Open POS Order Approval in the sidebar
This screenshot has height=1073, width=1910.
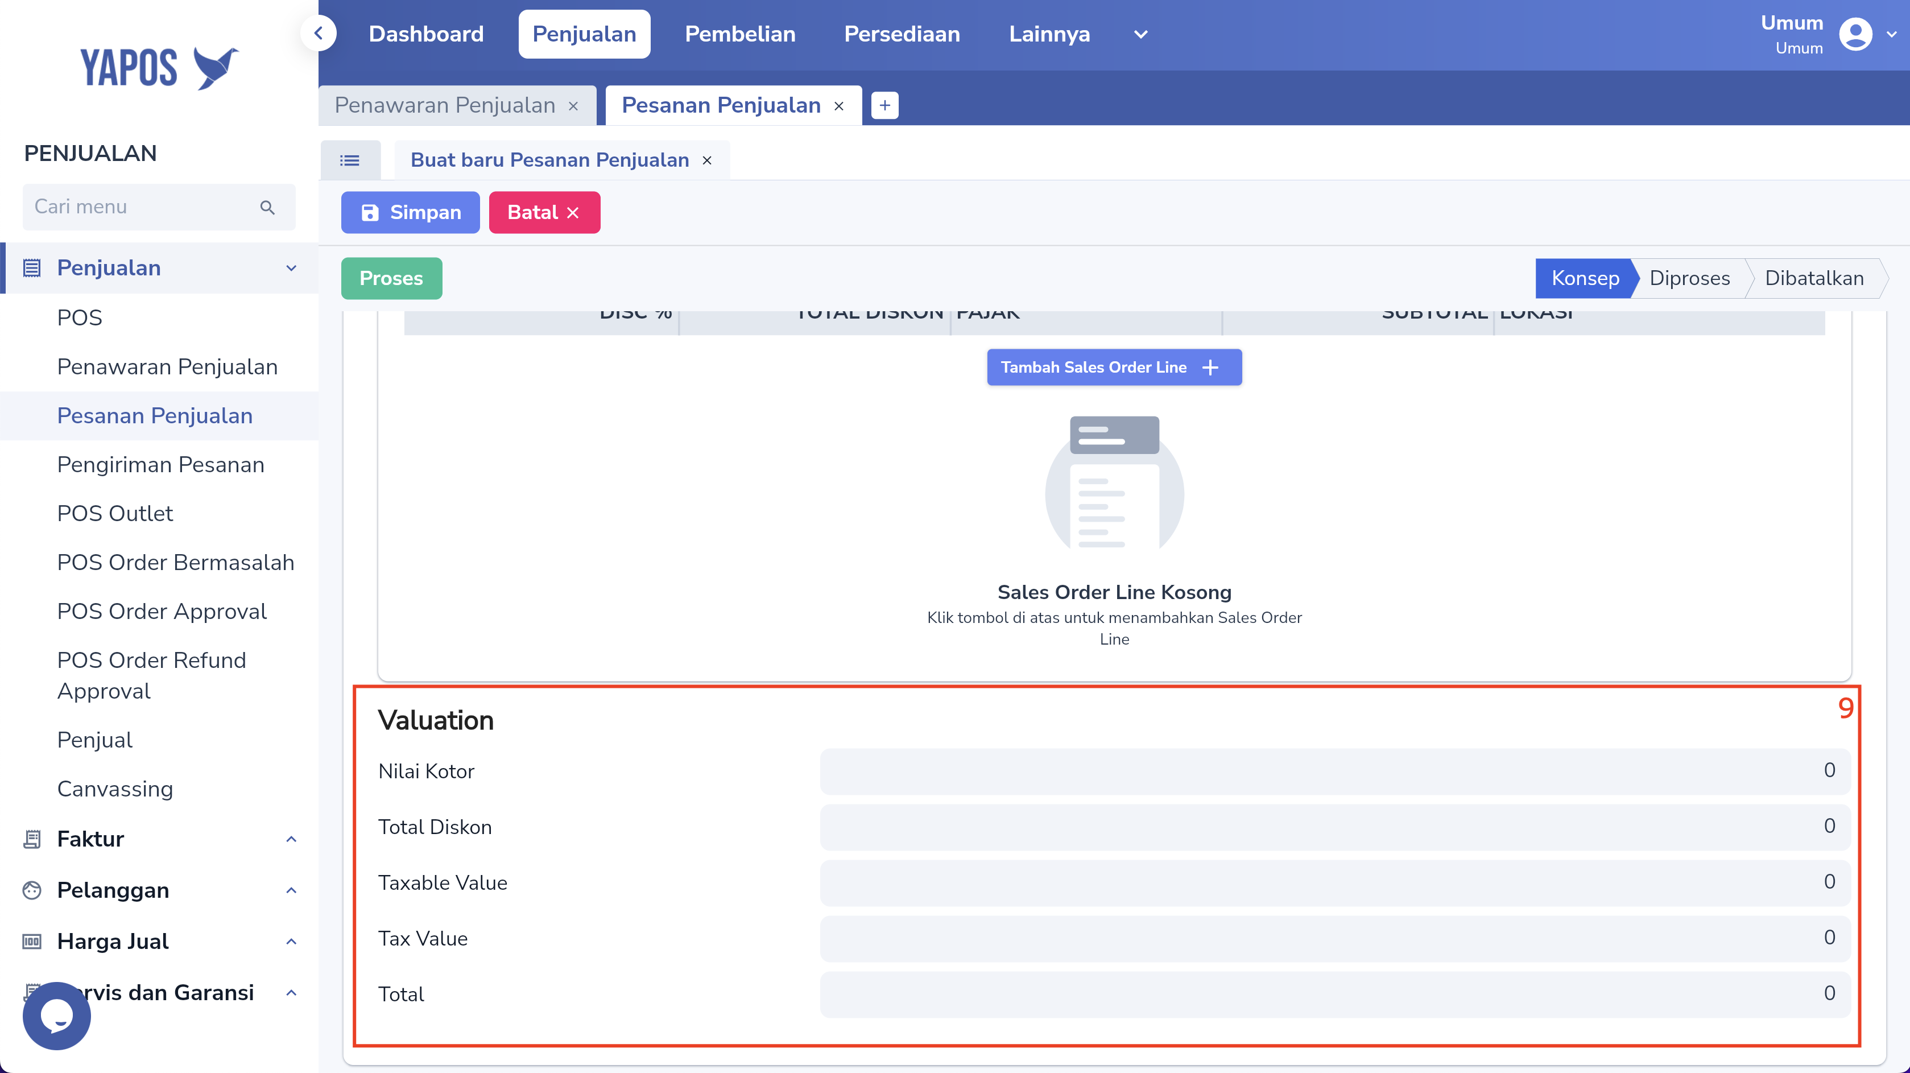tap(162, 612)
